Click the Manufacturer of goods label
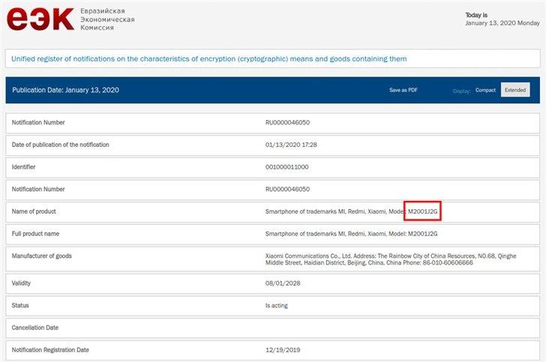Viewport: 546px width, 362px height. (x=41, y=256)
